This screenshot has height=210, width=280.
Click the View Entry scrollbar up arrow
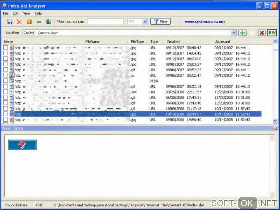click(272, 138)
